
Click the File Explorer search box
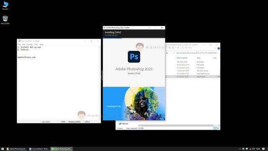(195, 53)
